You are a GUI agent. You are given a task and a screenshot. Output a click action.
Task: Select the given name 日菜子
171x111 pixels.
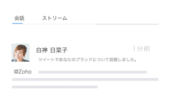(59, 50)
